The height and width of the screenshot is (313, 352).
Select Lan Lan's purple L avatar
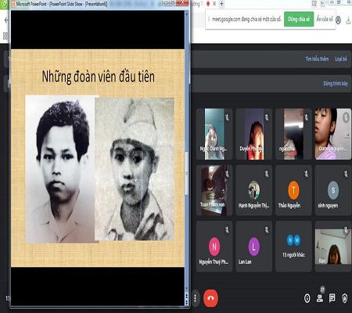(x=254, y=246)
